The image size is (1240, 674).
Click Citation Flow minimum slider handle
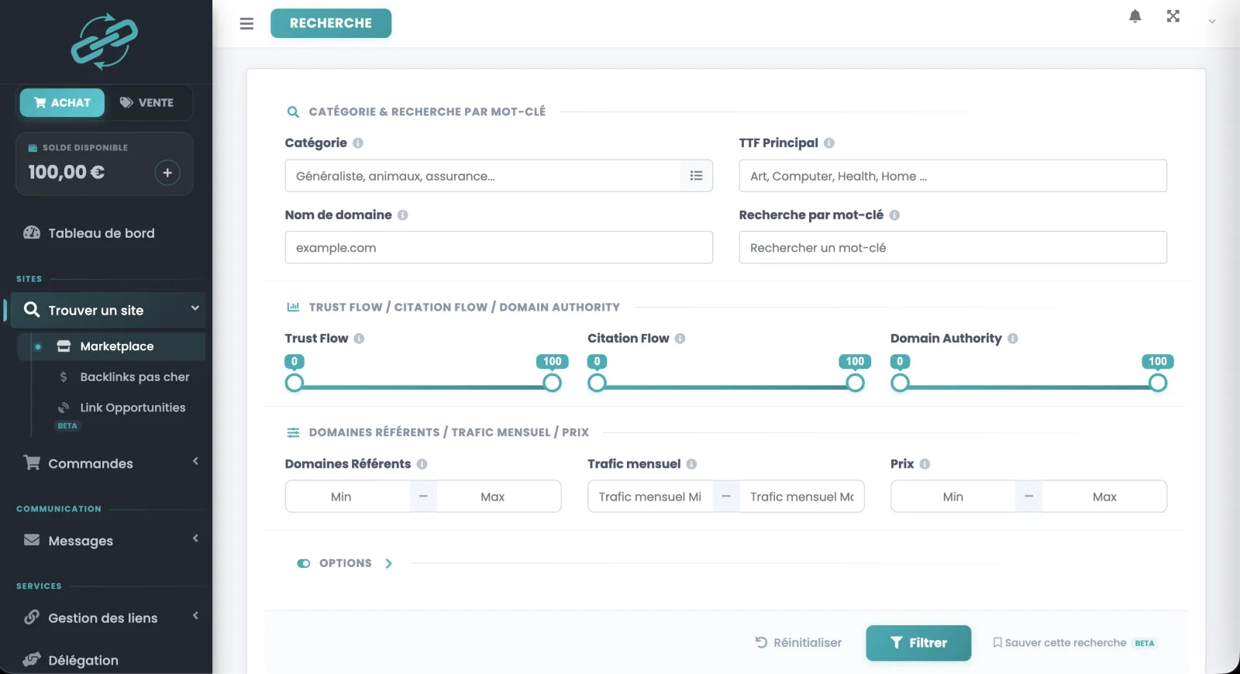[x=597, y=383]
